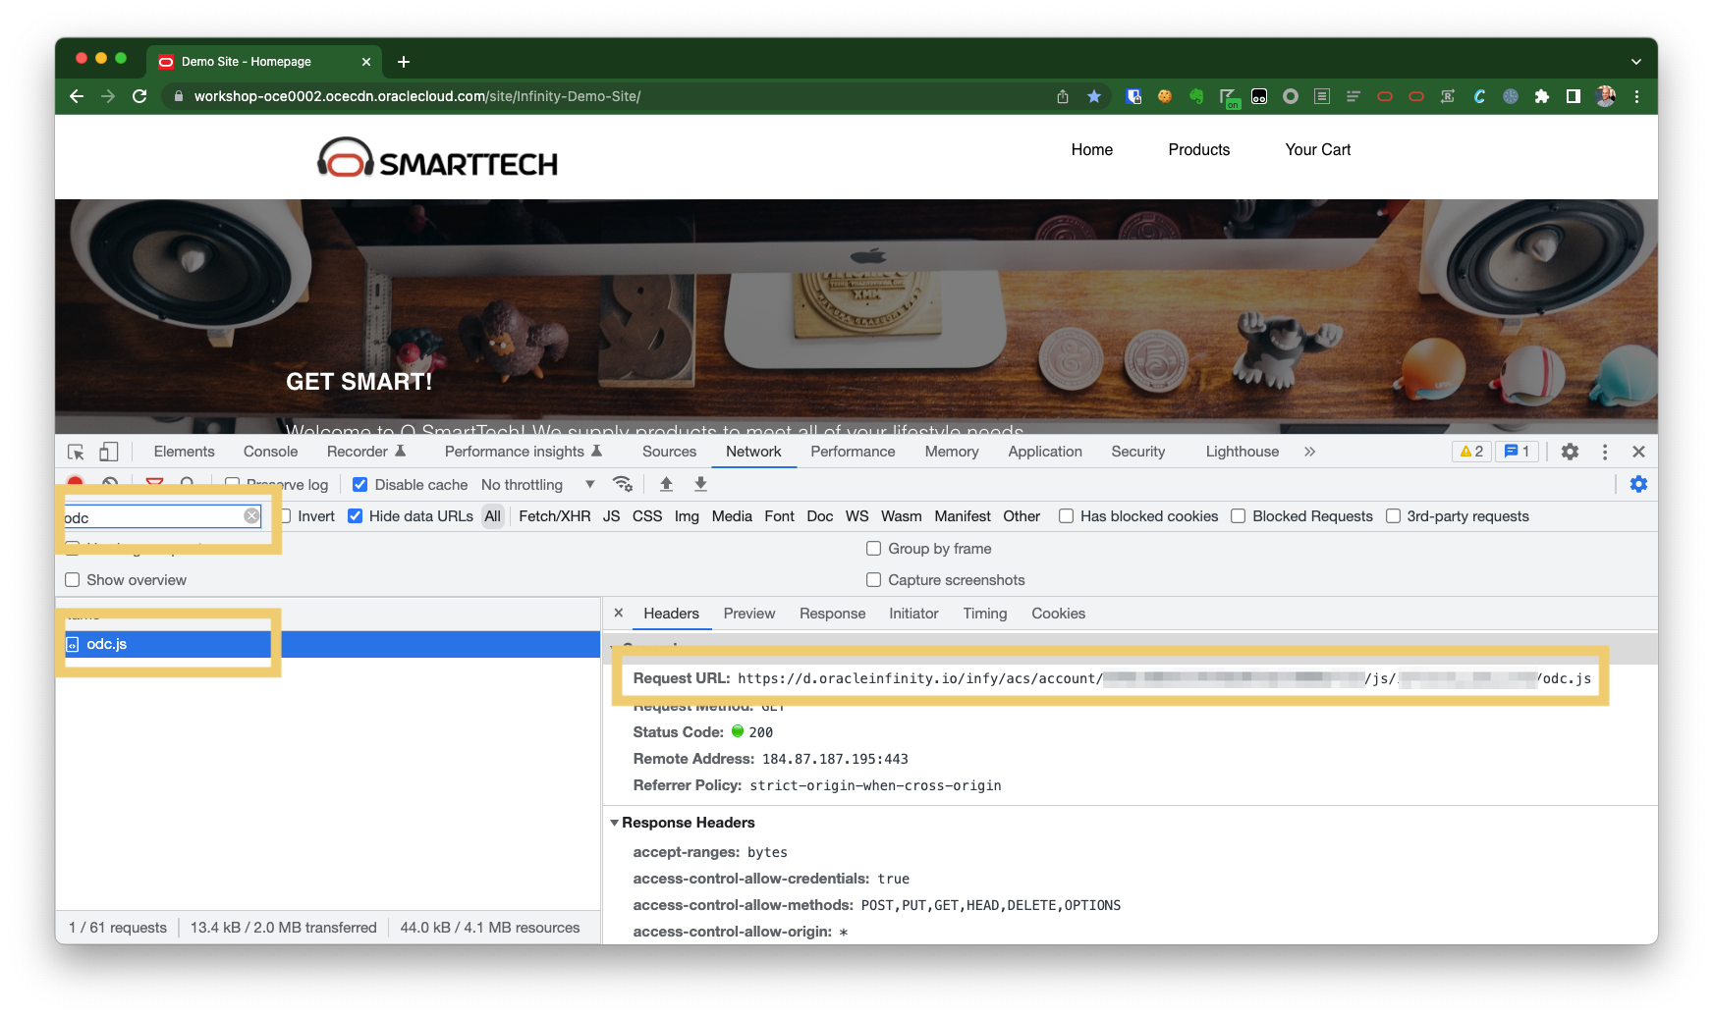
Task: Go back to previous page
Action: click(x=77, y=96)
